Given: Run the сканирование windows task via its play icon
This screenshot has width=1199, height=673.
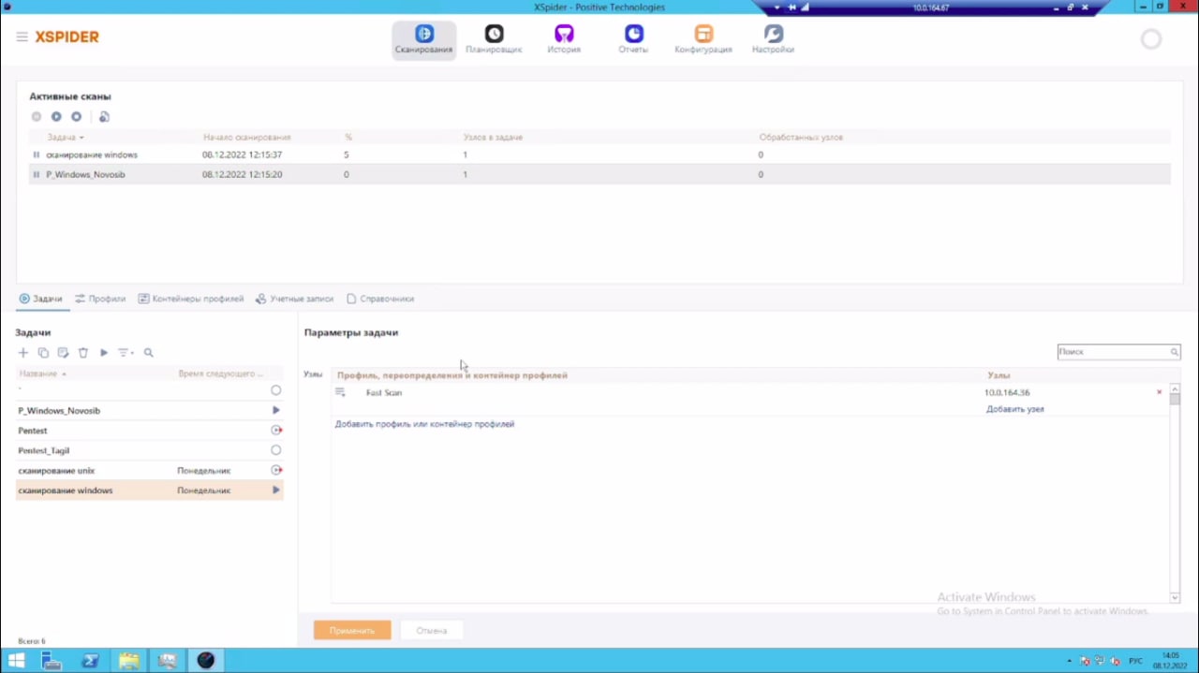Looking at the screenshot, I should coord(275,490).
